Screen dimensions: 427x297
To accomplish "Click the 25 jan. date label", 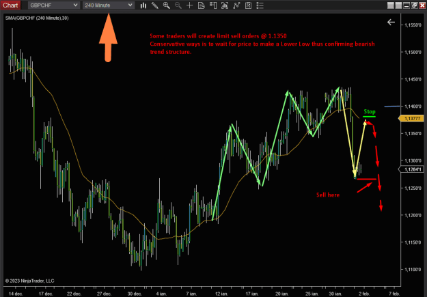I will 312,294.
